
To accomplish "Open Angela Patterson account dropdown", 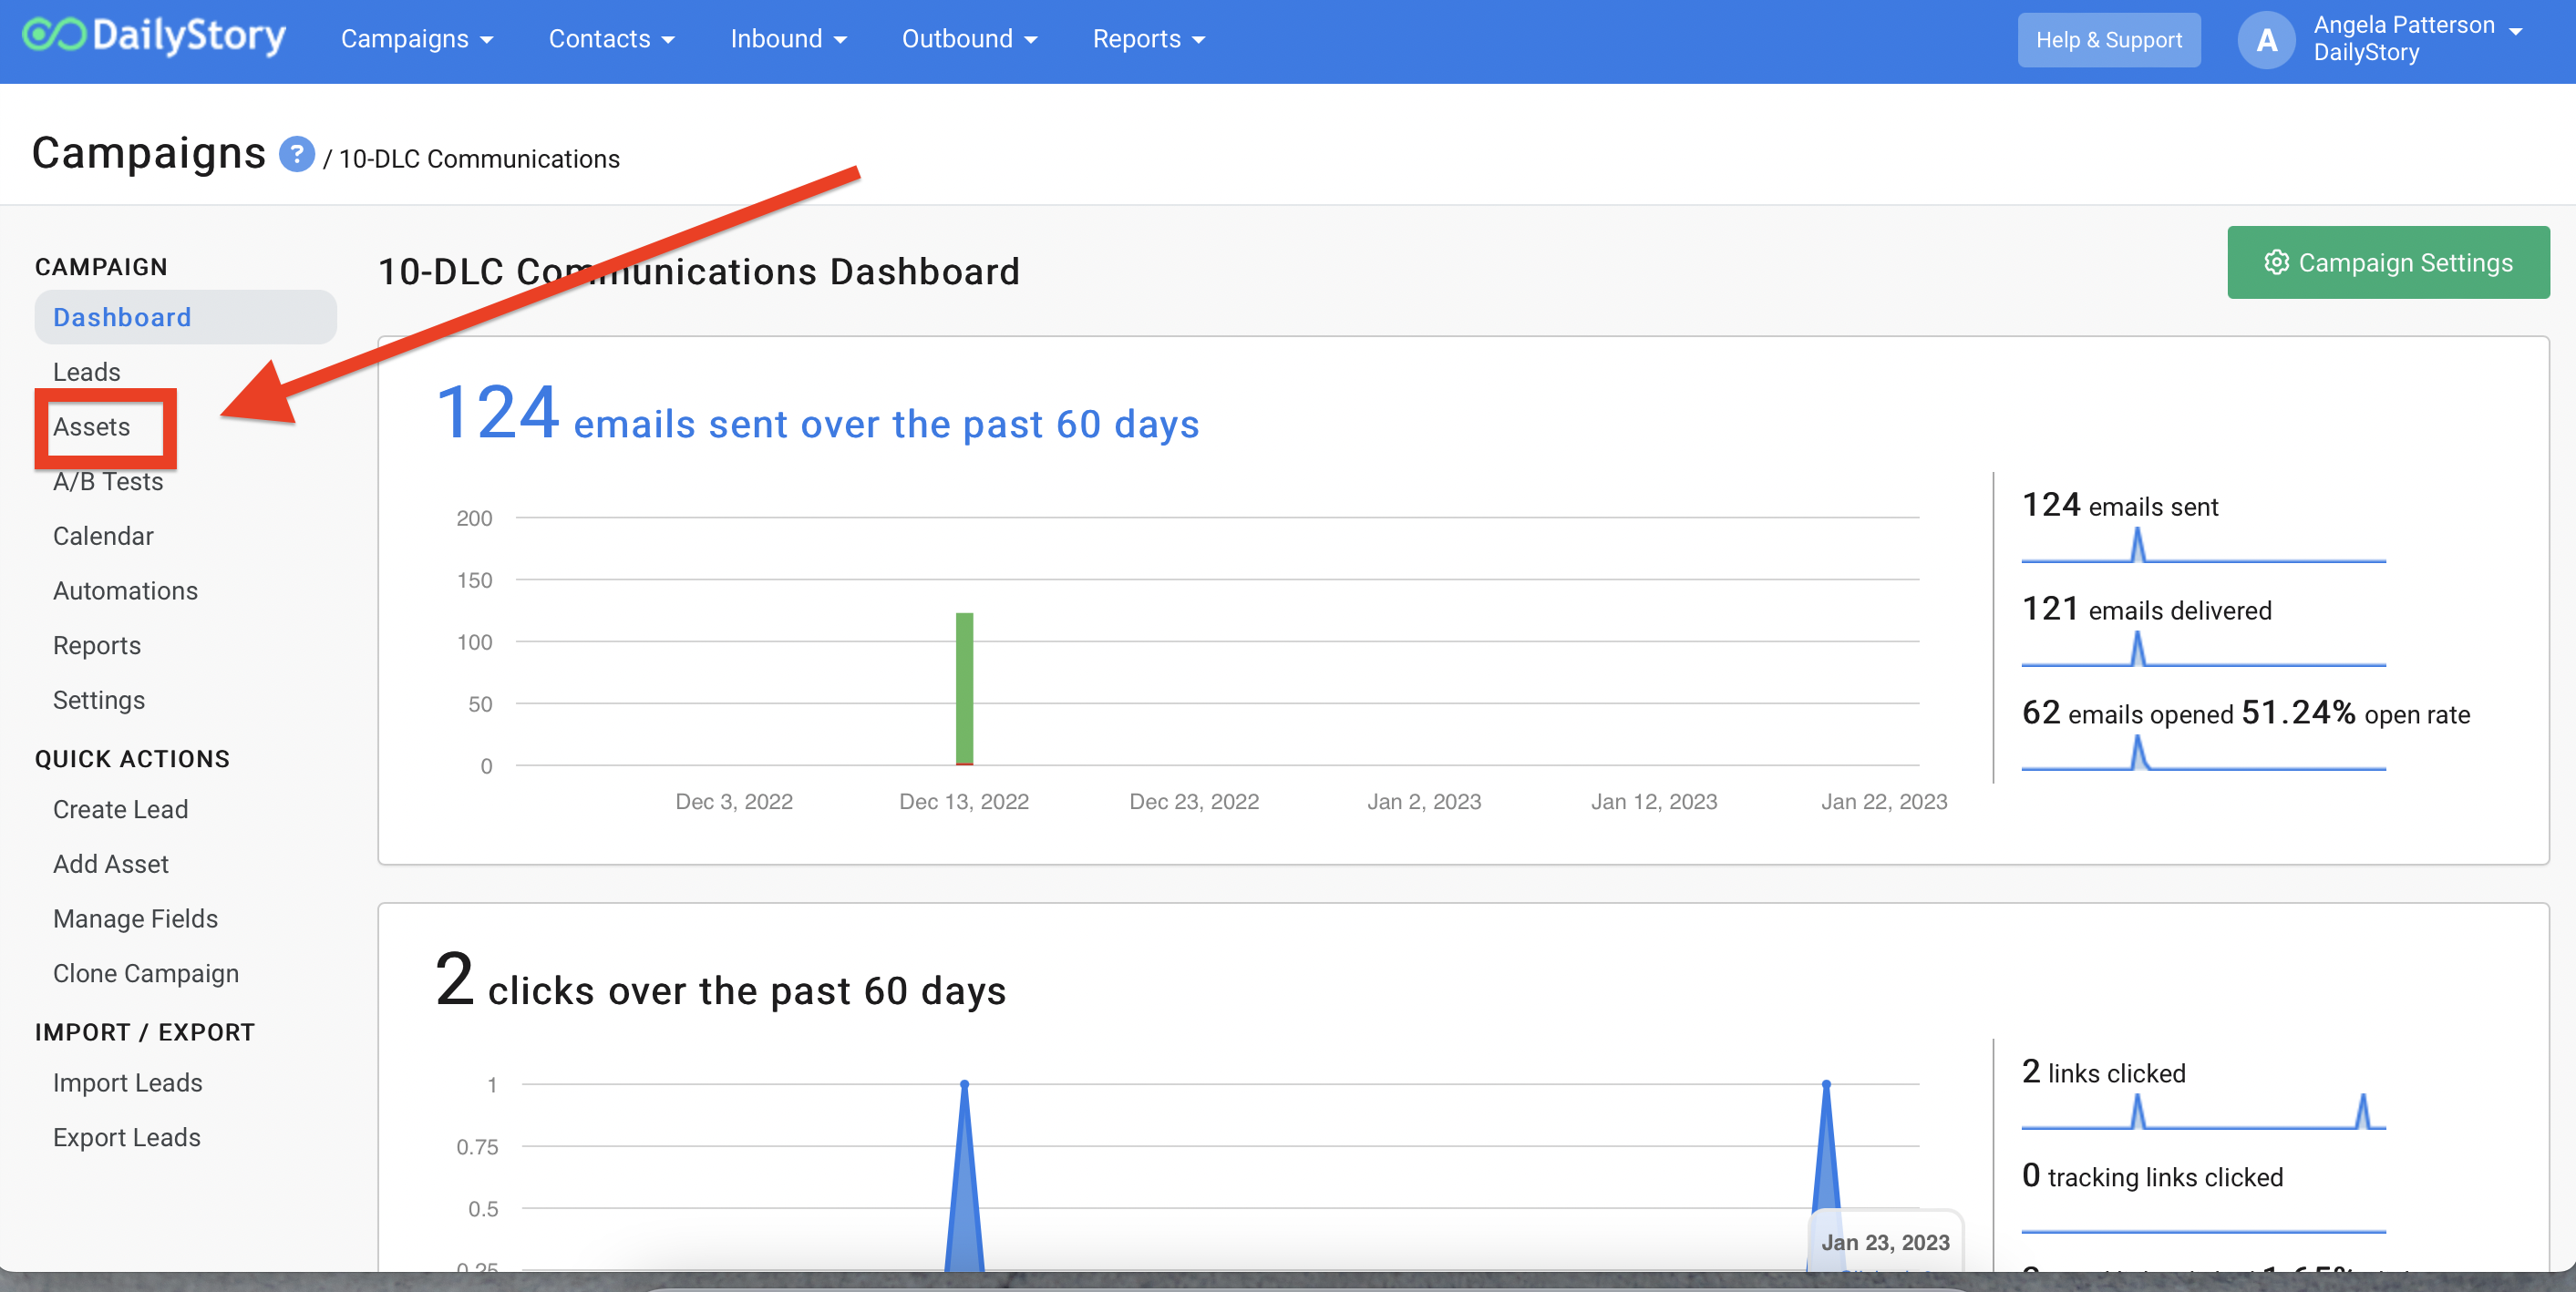I will point(2418,39).
